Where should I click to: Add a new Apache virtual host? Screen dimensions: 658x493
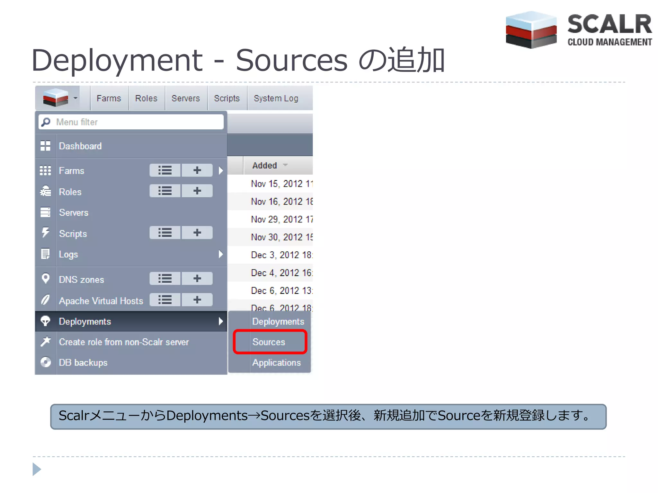click(197, 300)
